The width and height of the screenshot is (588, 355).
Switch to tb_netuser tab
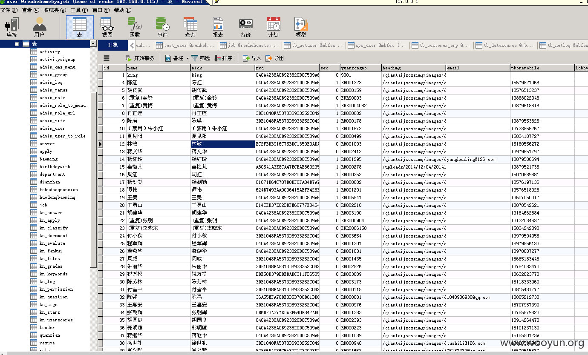[314, 45]
